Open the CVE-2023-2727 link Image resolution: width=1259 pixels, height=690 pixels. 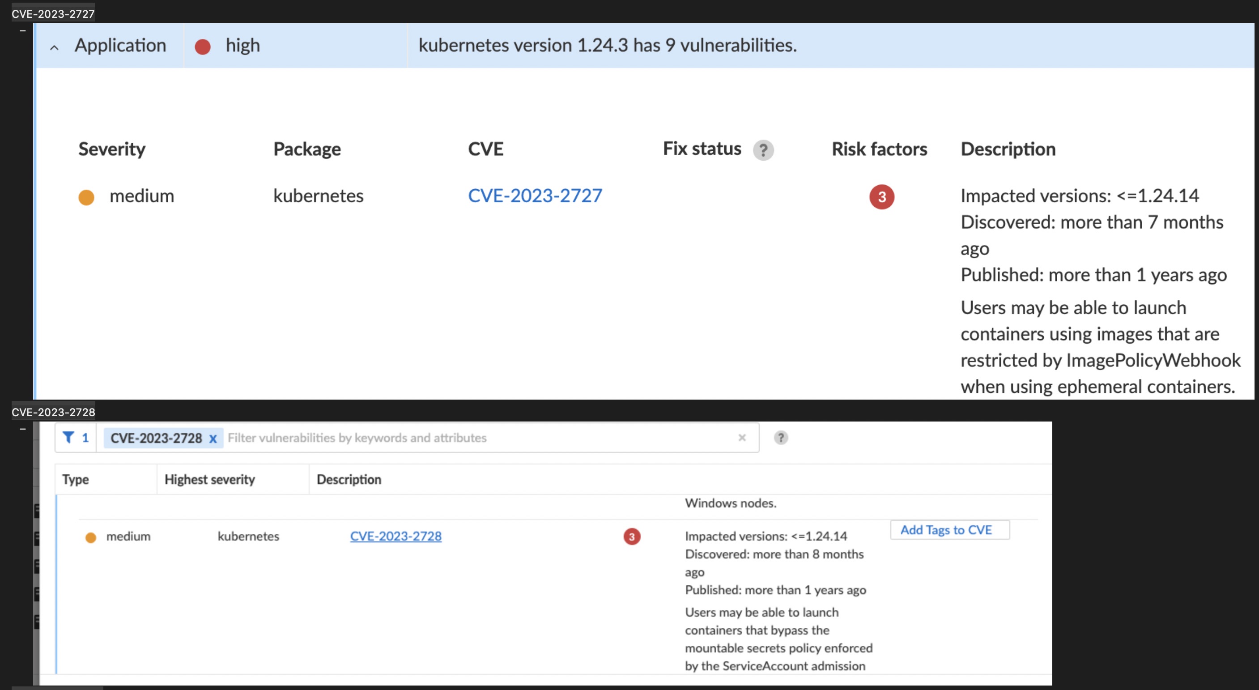tap(535, 196)
